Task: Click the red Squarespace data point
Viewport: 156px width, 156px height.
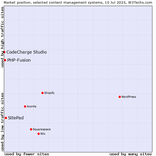Action: coord(31,129)
